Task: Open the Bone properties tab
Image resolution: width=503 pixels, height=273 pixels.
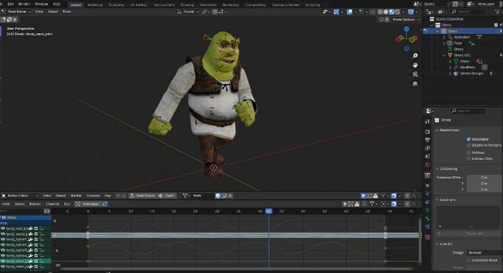Action: click(x=427, y=219)
